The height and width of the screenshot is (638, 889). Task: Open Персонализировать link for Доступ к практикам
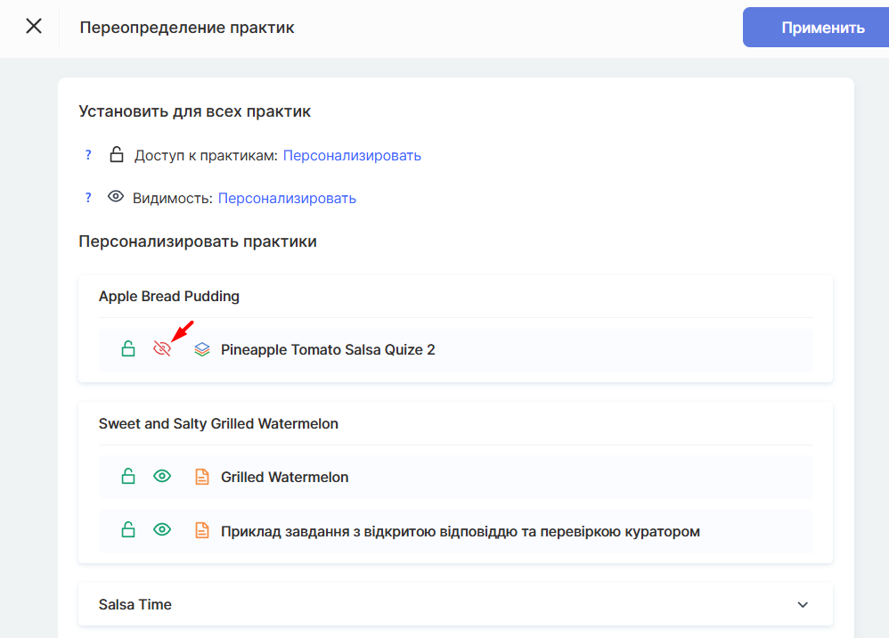tap(352, 155)
